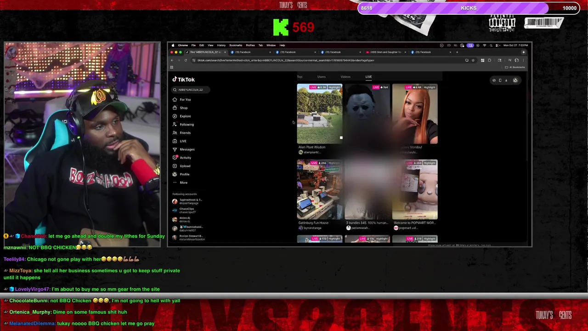The height and width of the screenshot is (331, 588).
Task: Open Following in TikTok sidebar
Action: (183, 124)
